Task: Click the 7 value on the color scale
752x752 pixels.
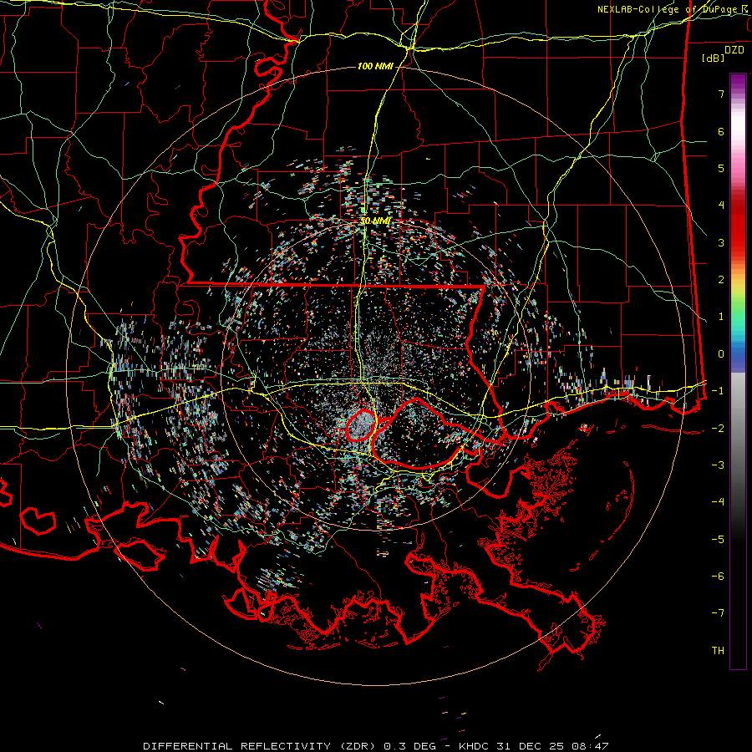Action: 721,94
